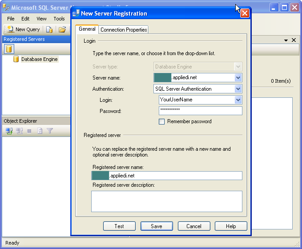Click the Registered server description box
Image resolution: width=302 pixels, height=249 pixels.
(167, 201)
